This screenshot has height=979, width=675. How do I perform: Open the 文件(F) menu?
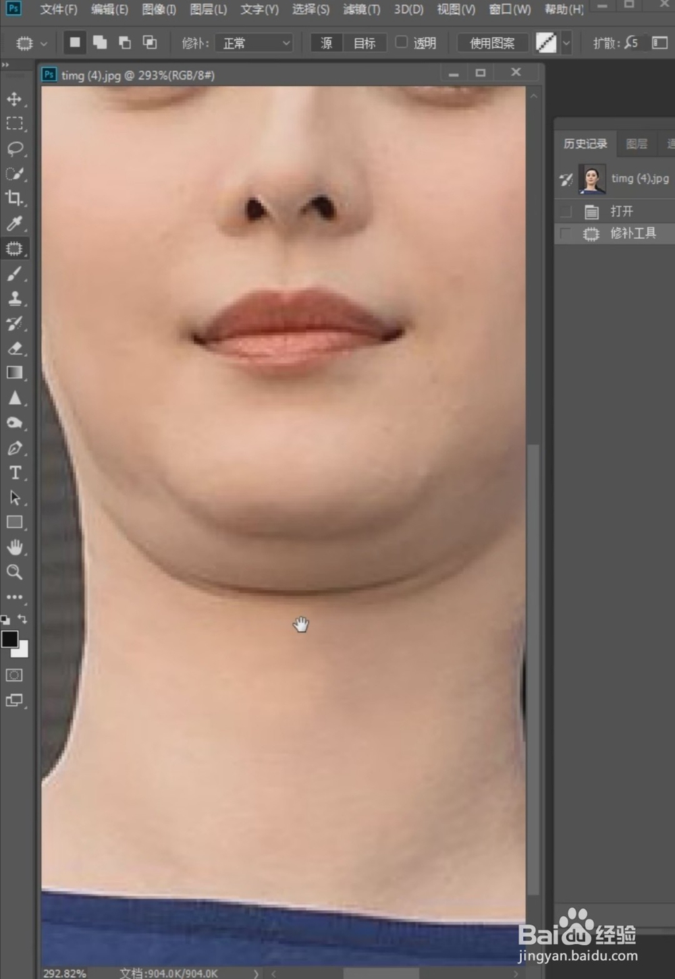tap(59, 9)
